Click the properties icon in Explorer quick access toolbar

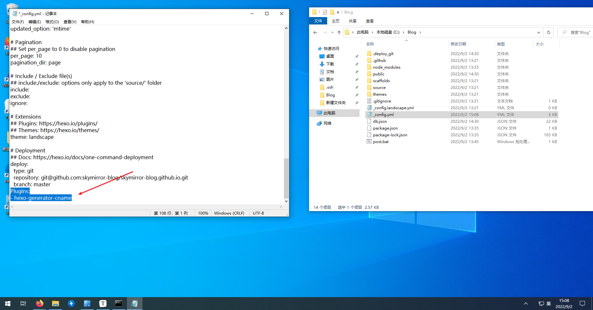[325, 12]
